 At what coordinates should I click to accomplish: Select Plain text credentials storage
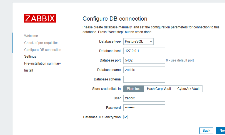click(x=134, y=89)
